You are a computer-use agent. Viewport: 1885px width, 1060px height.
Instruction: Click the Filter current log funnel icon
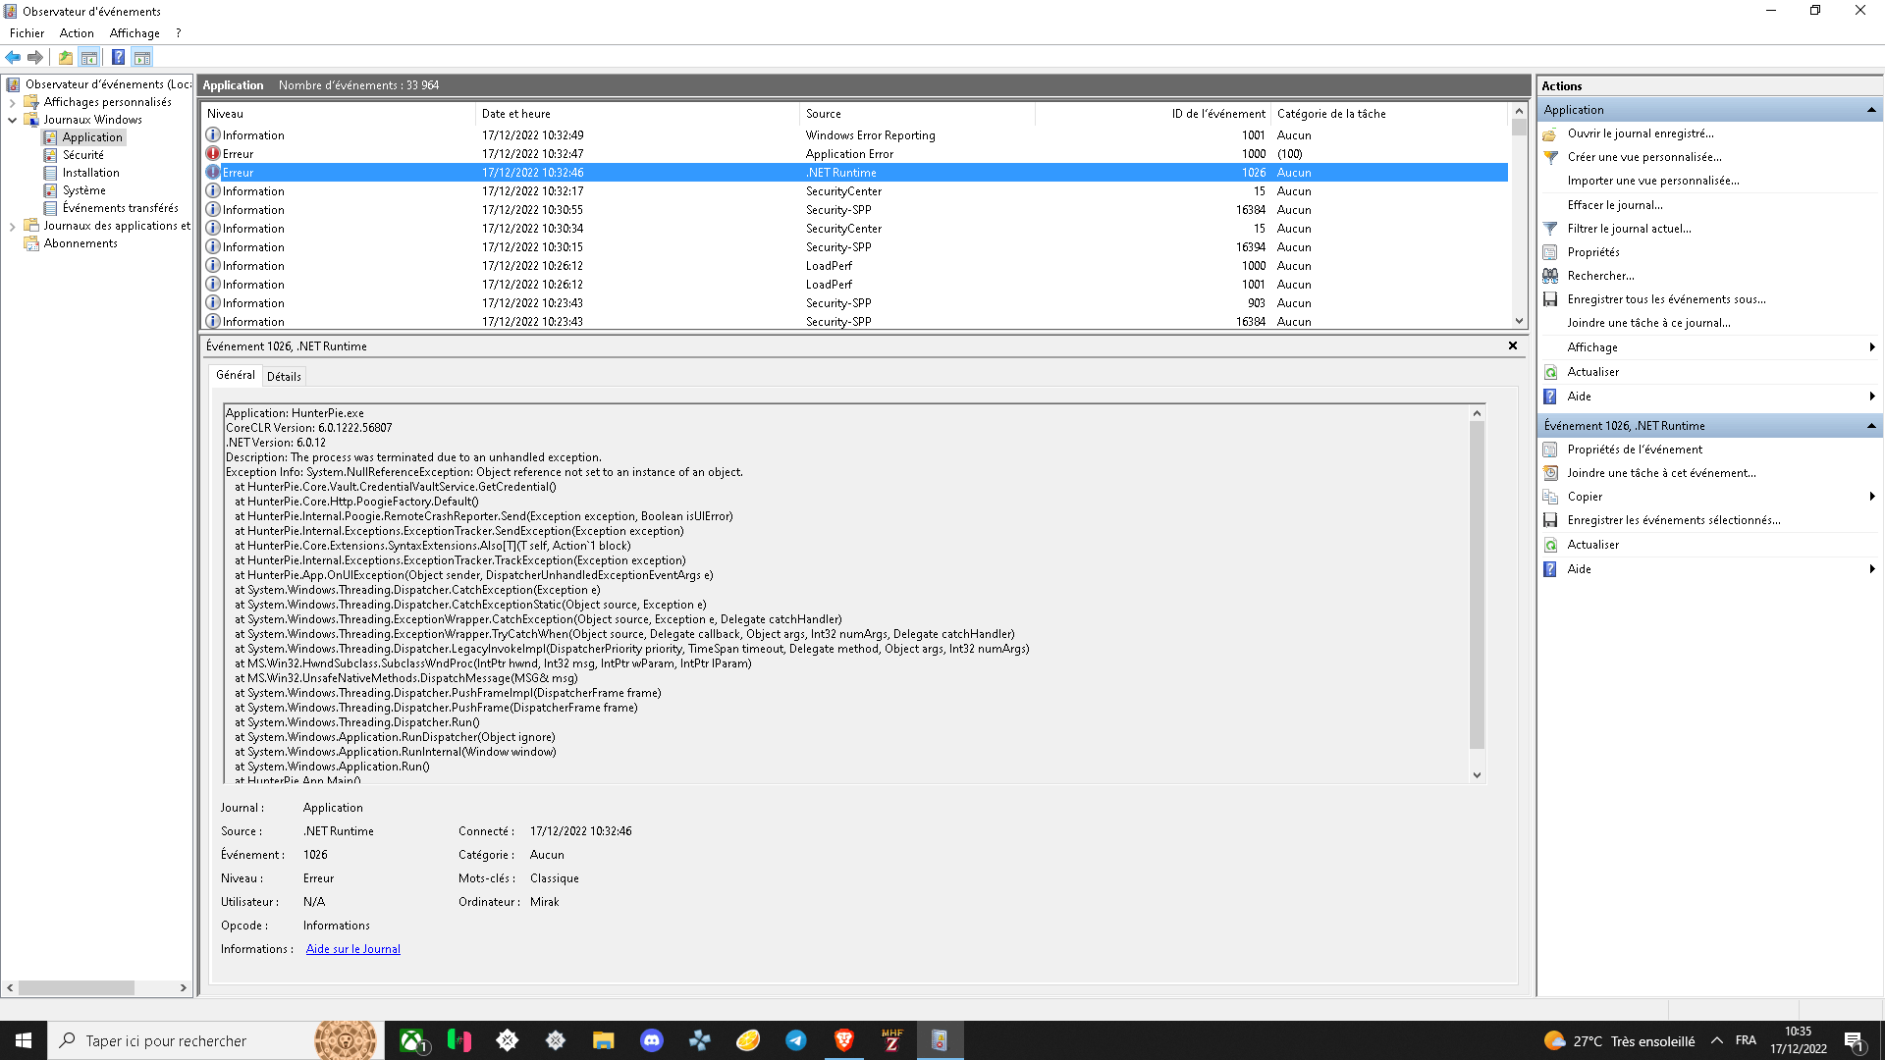coord(1550,229)
